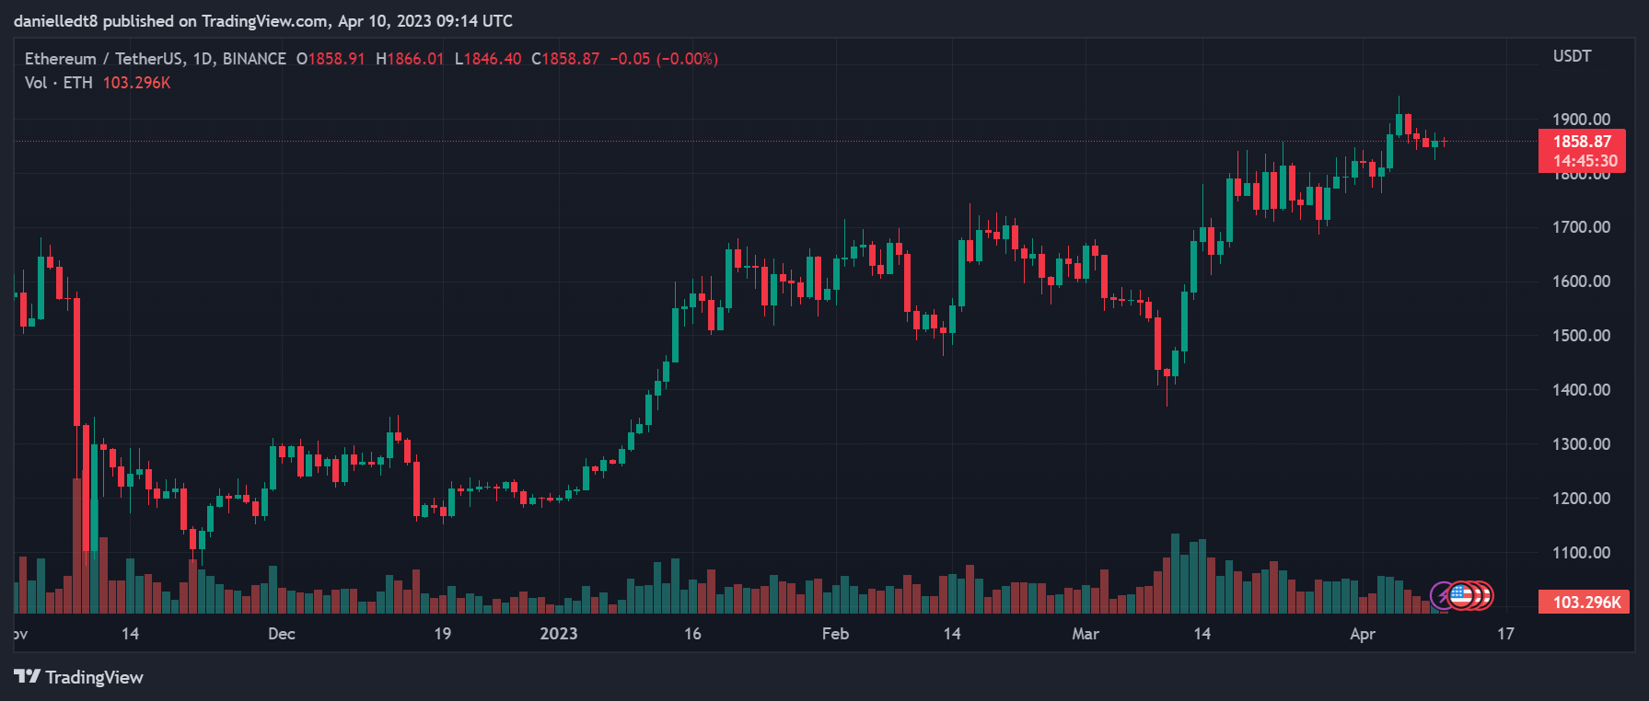Click the Mar label on the time axis
The height and width of the screenshot is (701, 1649).
pyautogui.click(x=1086, y=634)
